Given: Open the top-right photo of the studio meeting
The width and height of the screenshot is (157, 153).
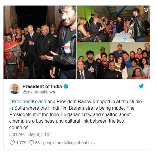Looking at the screenshot, I should [x=113, y=24].
